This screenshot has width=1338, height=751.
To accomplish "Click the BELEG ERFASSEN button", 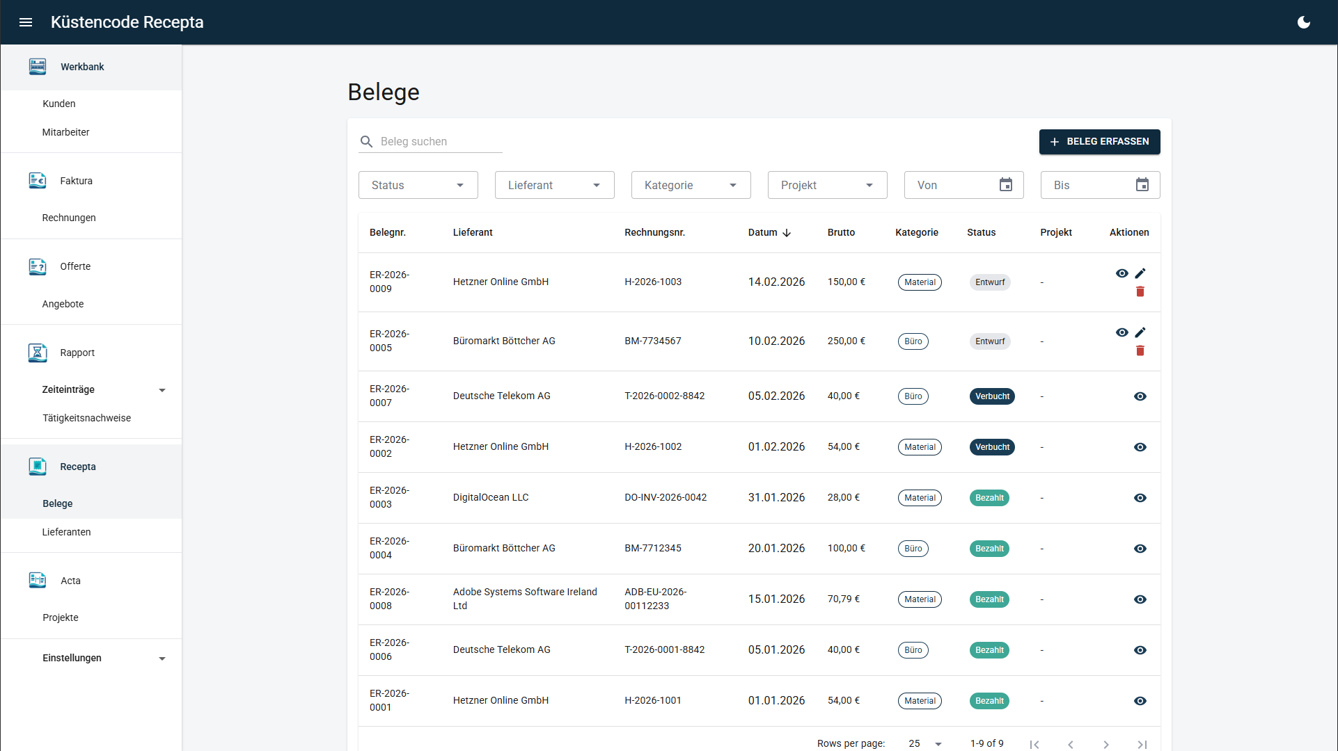I will pos(1099,141).
